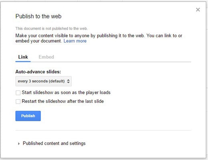The image size is (208, 160).
Task: Click the blue underline beneath the Link tab
Action: (x=23, y=62)
